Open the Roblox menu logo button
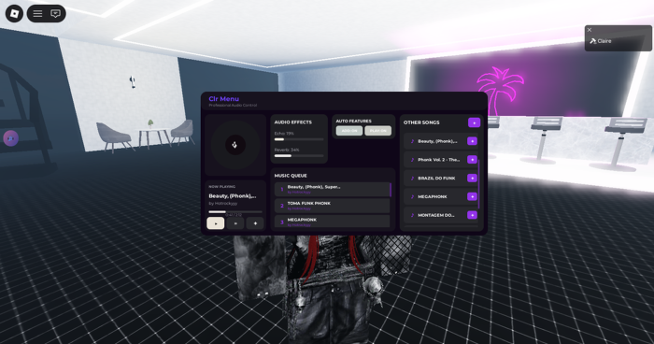 point(14,14)
